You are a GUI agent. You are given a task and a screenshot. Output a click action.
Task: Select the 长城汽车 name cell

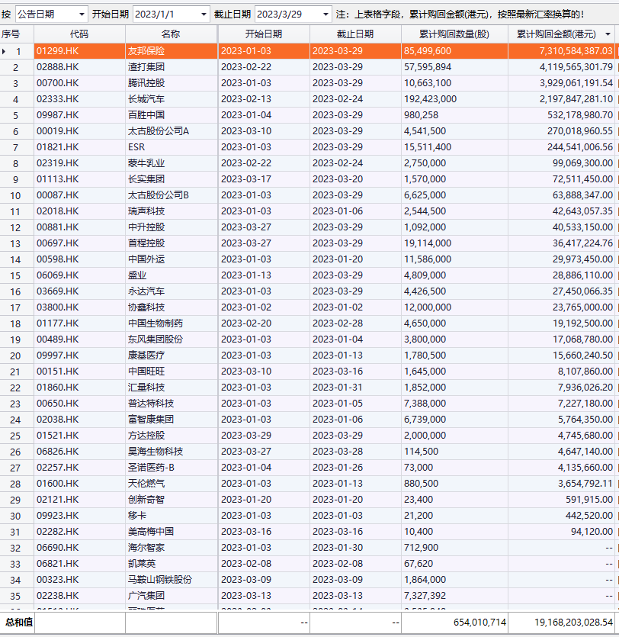[x=171, y=99]
